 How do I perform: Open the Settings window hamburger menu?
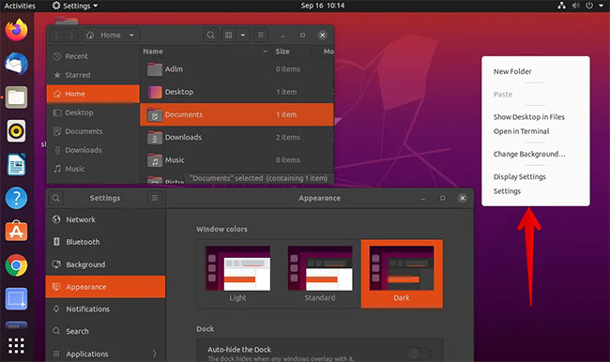155,198
